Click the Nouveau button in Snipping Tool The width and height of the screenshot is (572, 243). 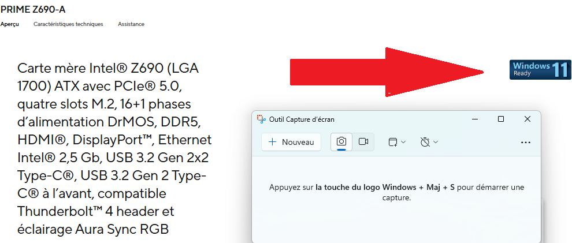click(291, 142)
